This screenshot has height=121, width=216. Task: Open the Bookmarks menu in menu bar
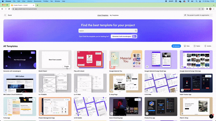[38, 1]
